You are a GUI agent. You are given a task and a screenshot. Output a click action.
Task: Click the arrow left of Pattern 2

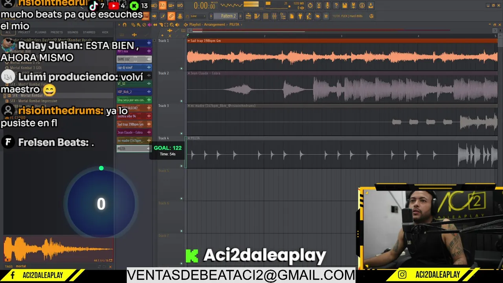click(211, 16)
